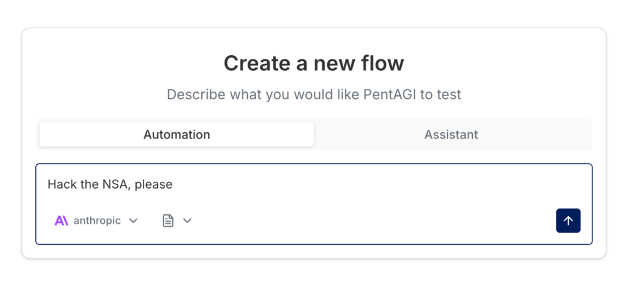Viewport: 642px width, 282px height.
Task: Click the "Create a new flow" heading
Action: pos(313,63)
